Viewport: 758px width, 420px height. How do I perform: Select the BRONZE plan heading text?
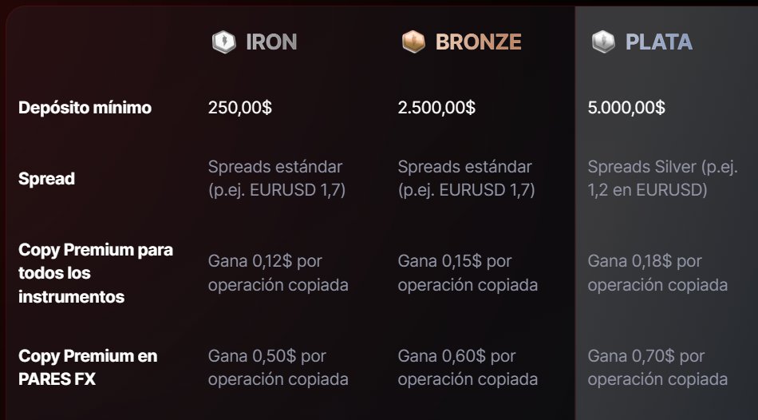(478, 42)
